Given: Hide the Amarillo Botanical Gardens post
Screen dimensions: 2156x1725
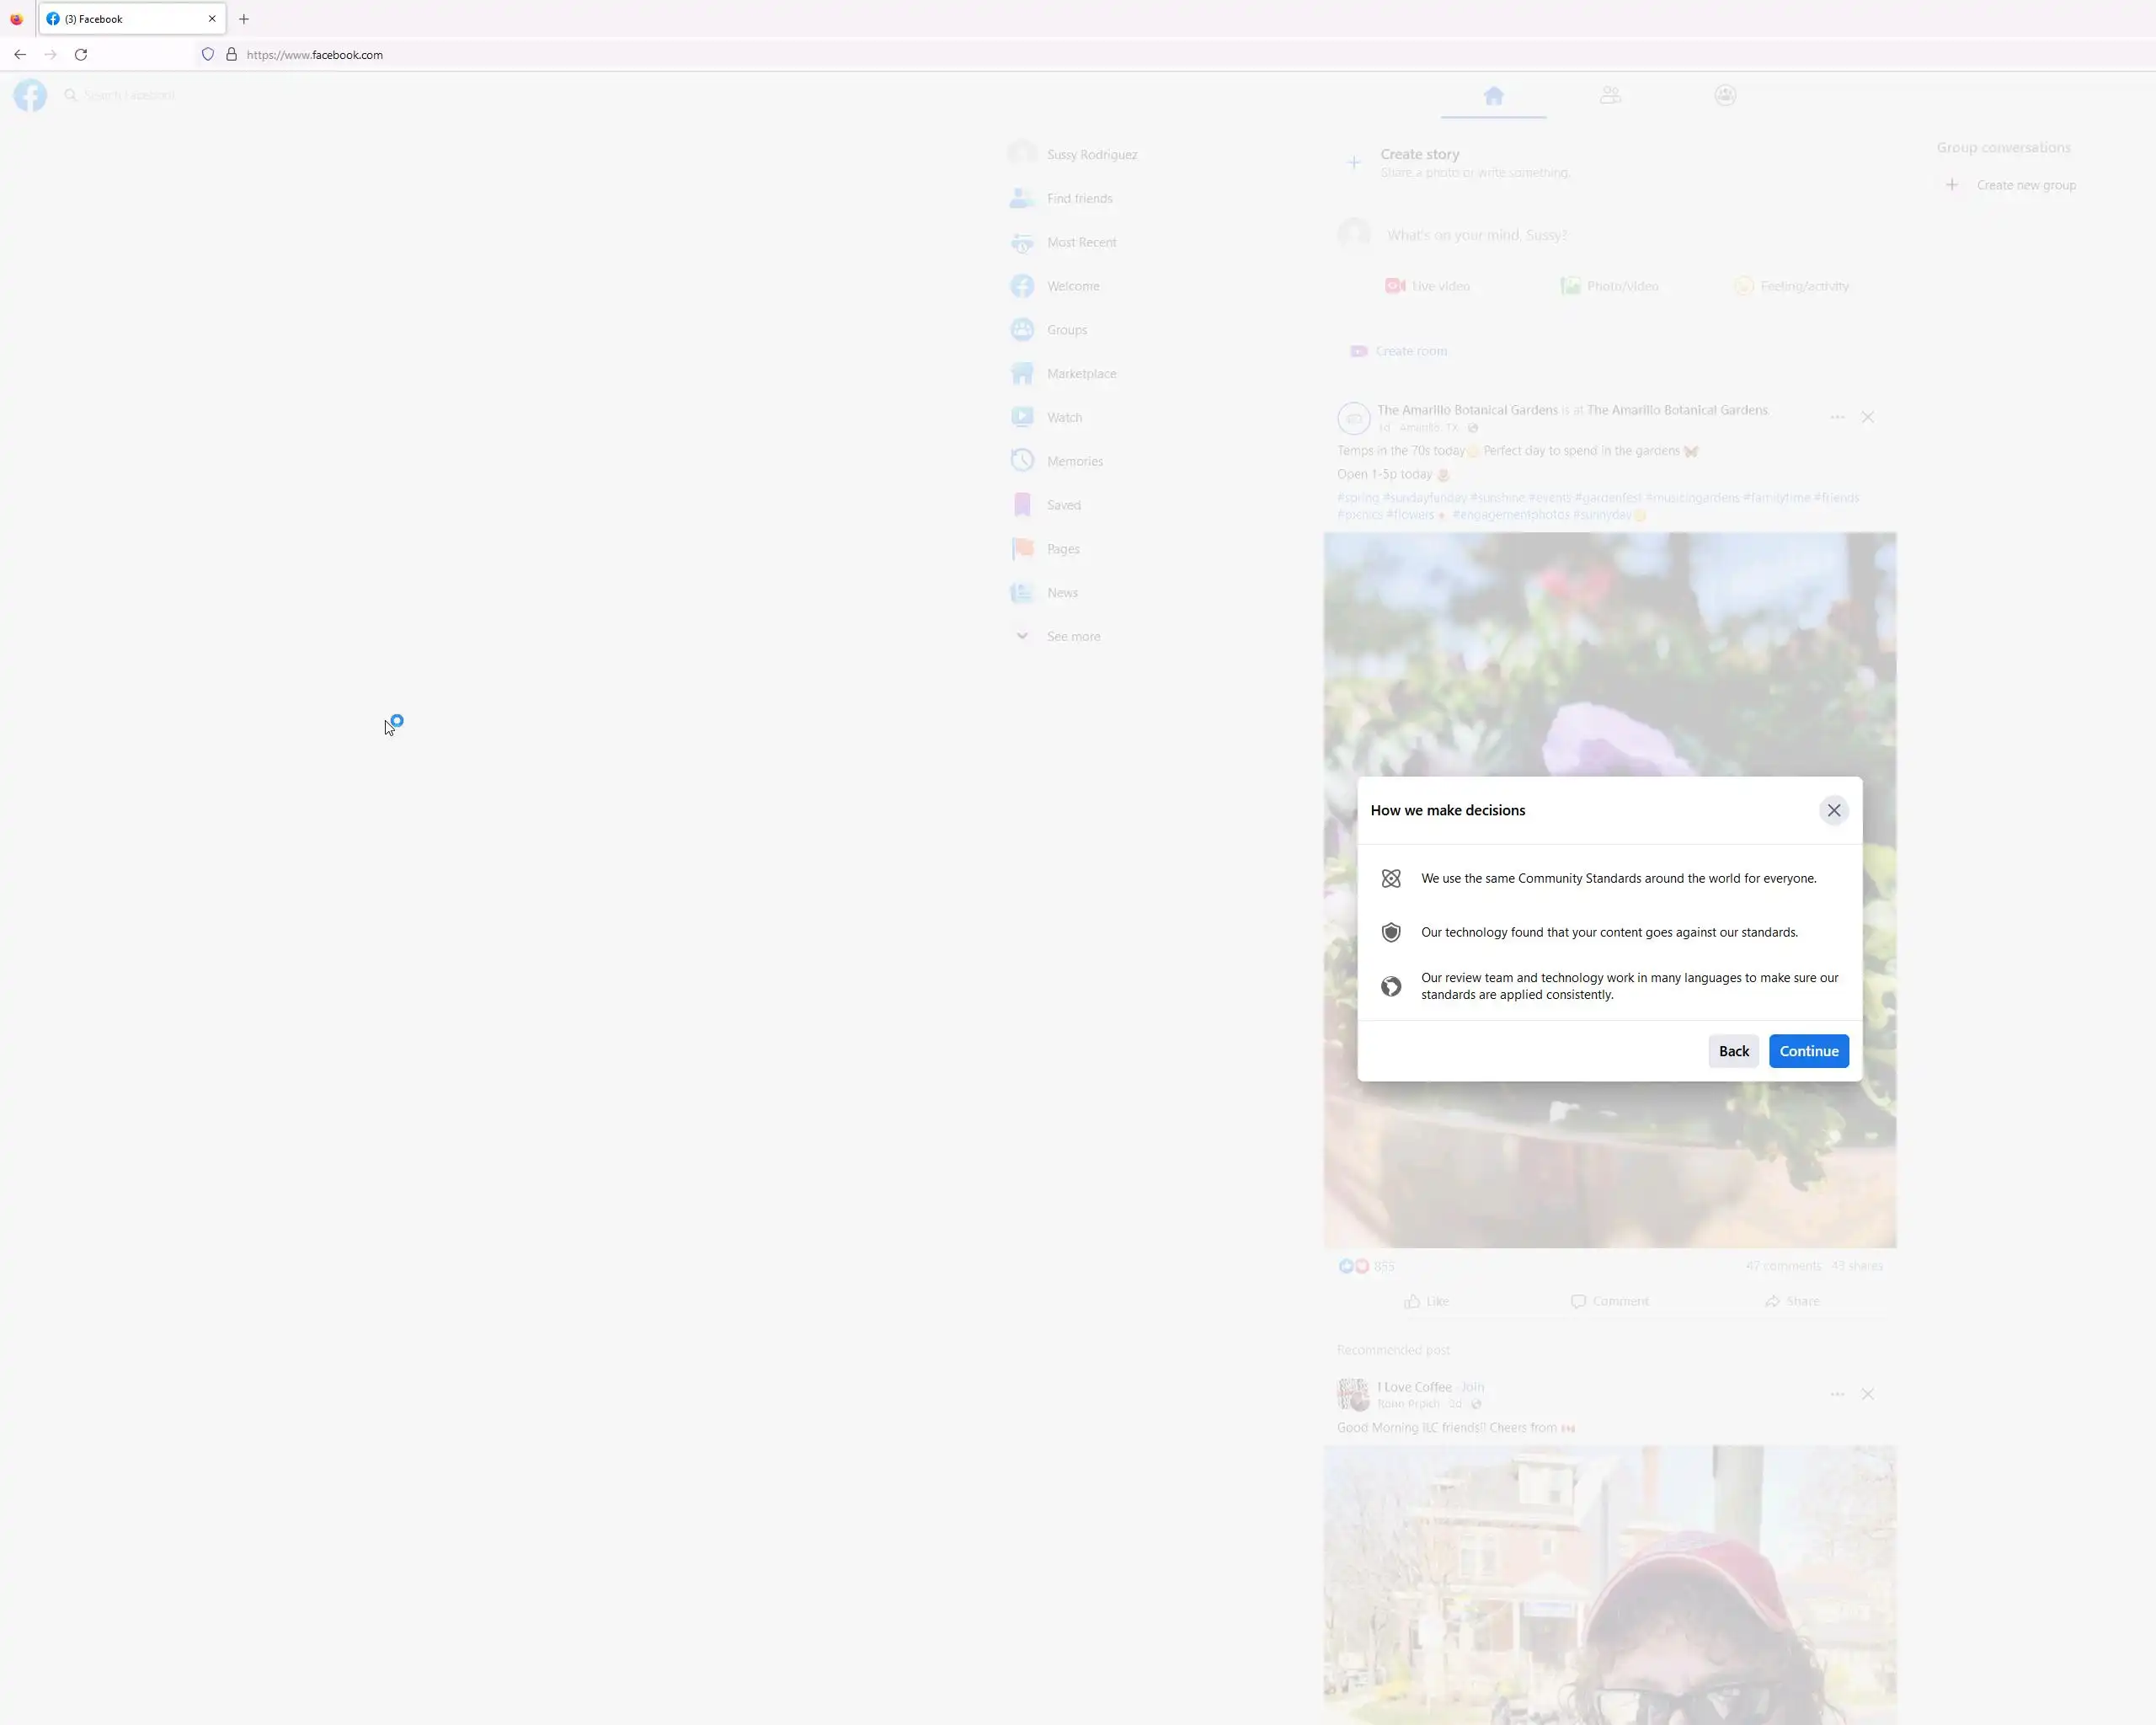Looking at the screenshot, I should point(1867,417).
